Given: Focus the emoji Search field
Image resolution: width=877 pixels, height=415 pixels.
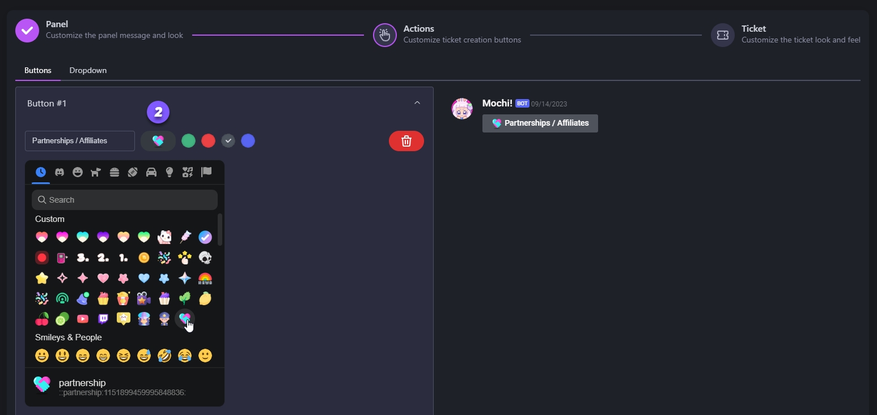Looking at the screenshot, I should [125, 200].
